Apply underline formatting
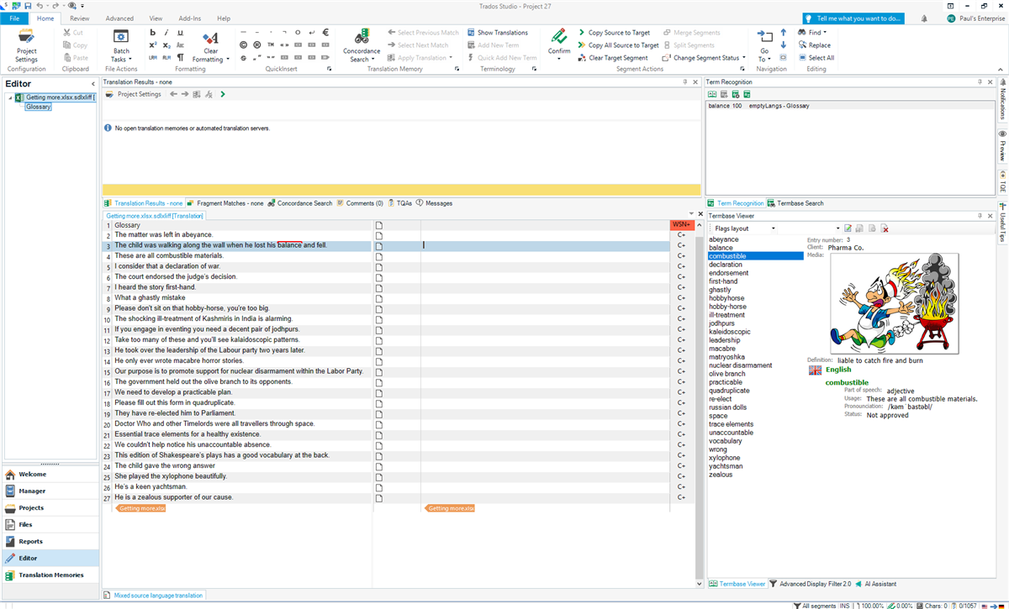This screenshot has height=609, width=1009. tap(180, 33)
